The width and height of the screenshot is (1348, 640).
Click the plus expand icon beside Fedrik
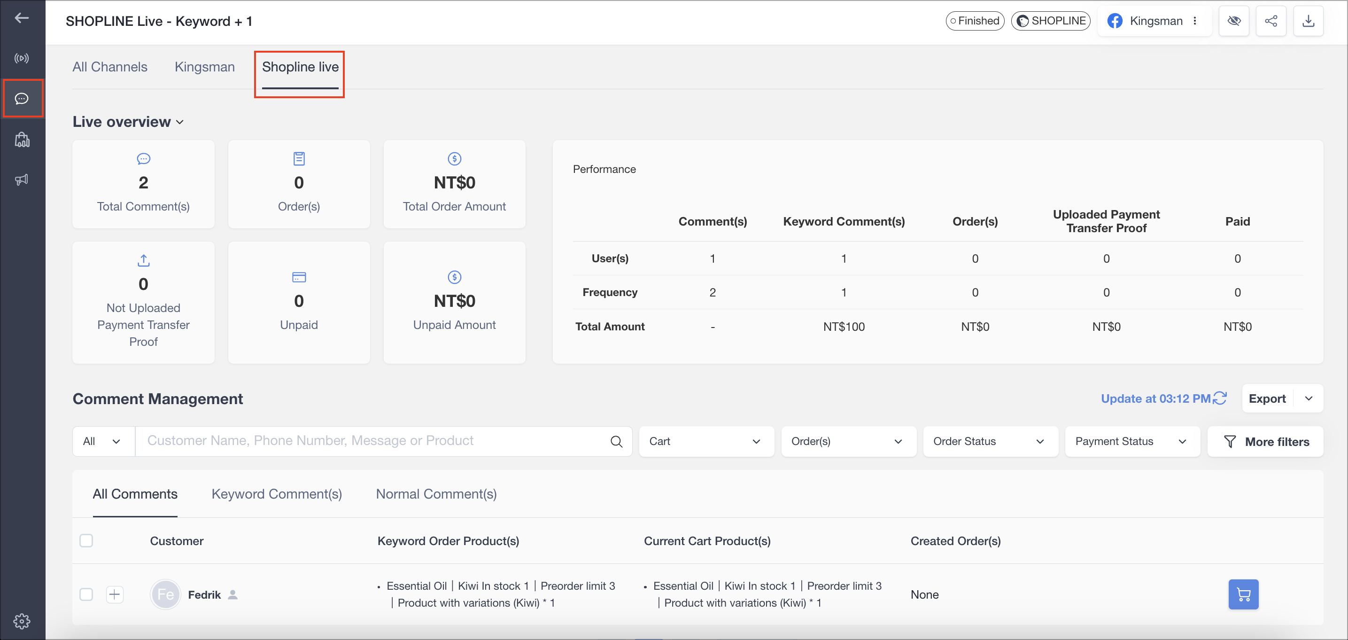pos(115,594)
